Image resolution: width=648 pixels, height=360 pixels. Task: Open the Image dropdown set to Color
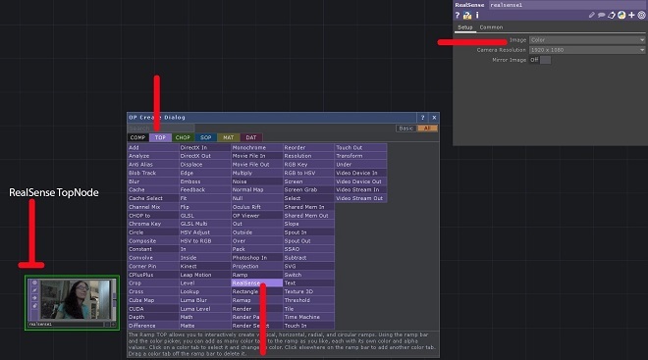click(587, 40)
